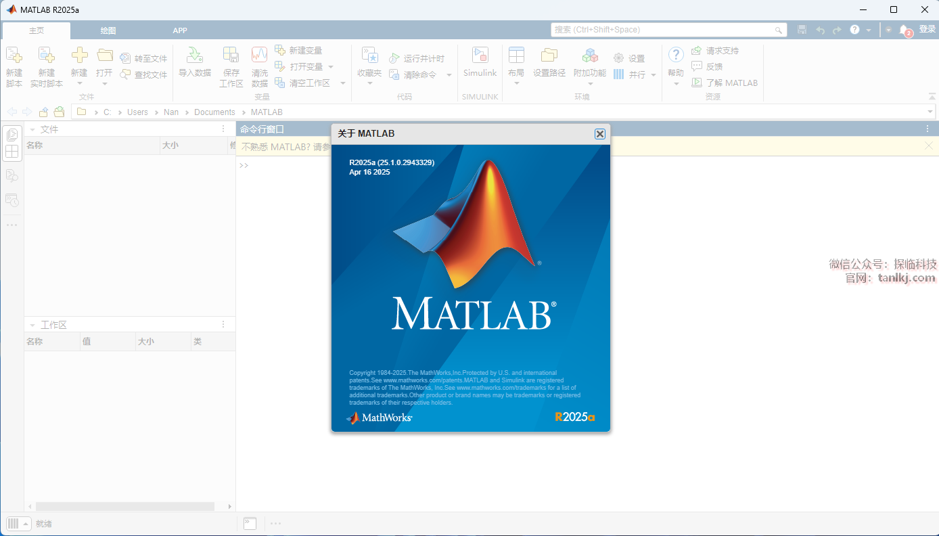The width and height of the screenshot is (939, 536).
Task: Click the 附加功能 add-ons icon
Action: (589, 55)
